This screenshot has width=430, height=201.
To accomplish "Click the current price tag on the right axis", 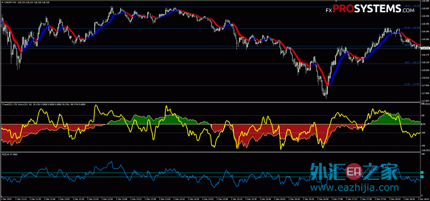I will [425, 48].
